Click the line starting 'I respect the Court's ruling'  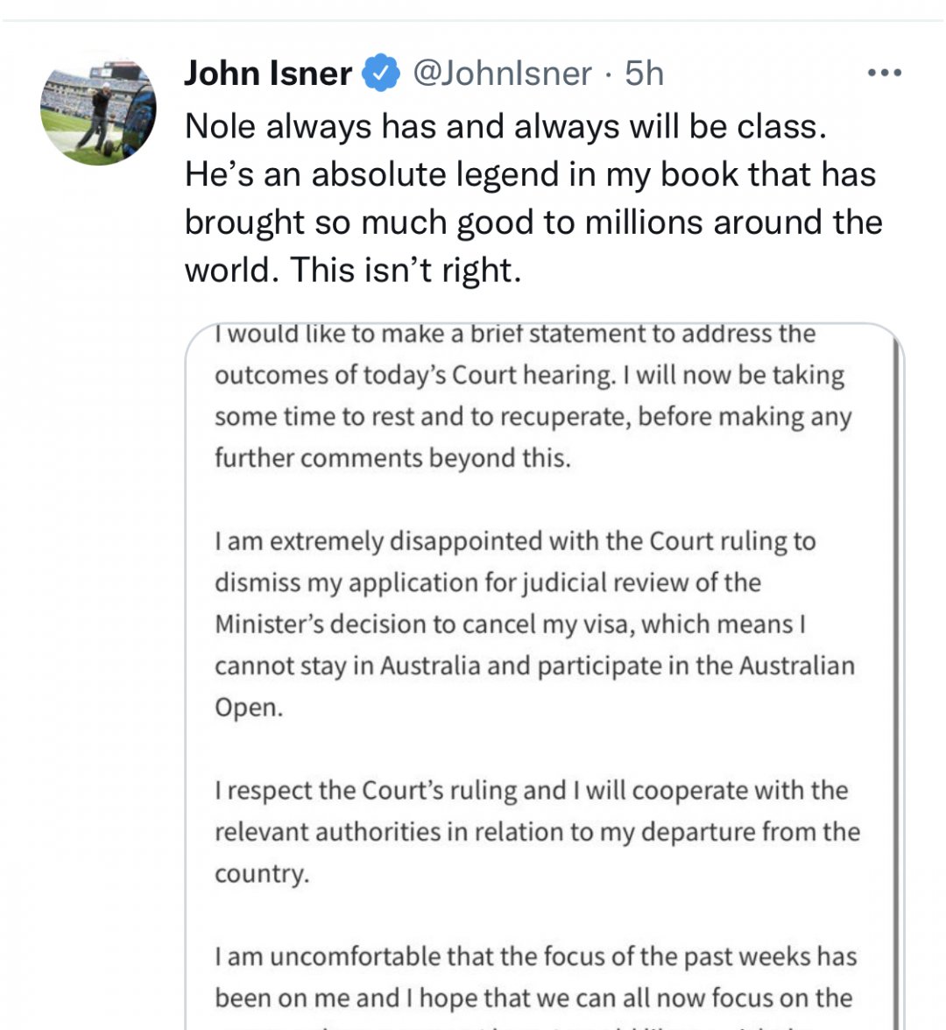(x=531, y=791)
